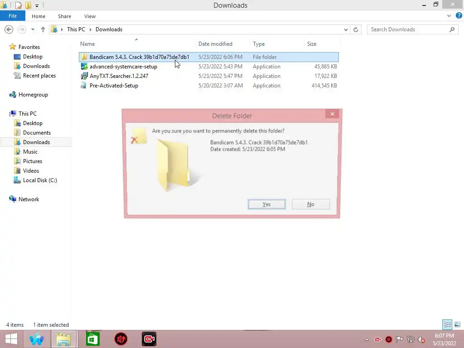The height and width of the screenshot is (348, 464).
Task: Click the search magnifier icon
Action: click(x=452, y=29)
